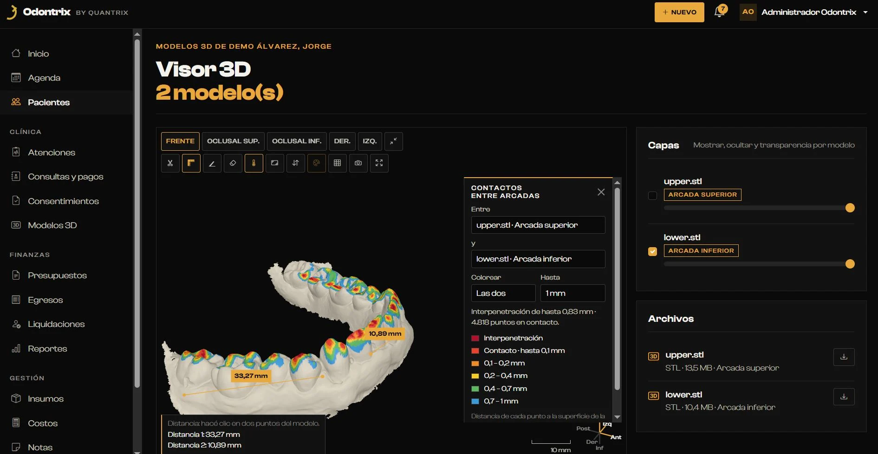The width and height of the screenshot is (878, 454).
Task: Click the 10,89 mm measurement label
Action: [x=385, y=333]
